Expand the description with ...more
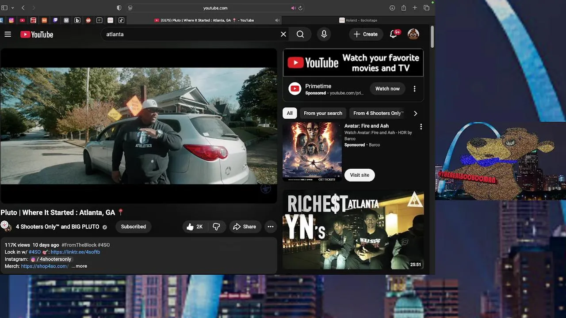Screen dimensions: 566x318 pos(79,266)
